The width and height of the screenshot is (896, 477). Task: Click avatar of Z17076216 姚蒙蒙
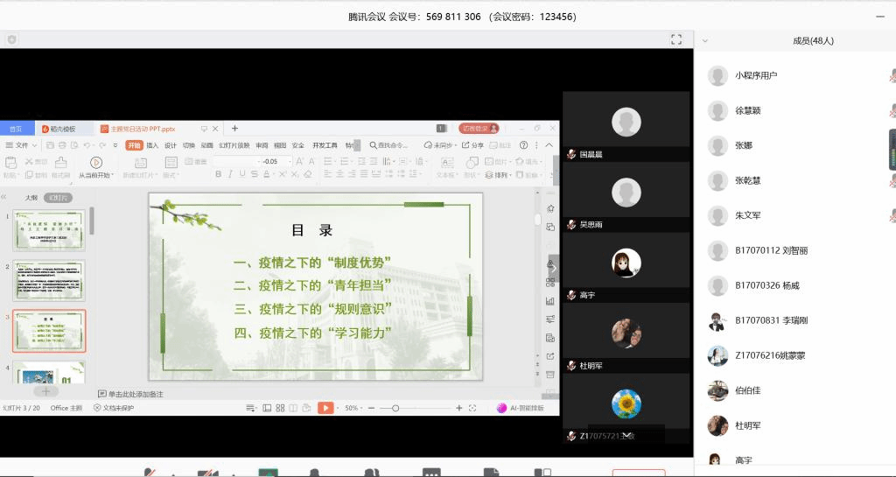(x=717, y=355)
